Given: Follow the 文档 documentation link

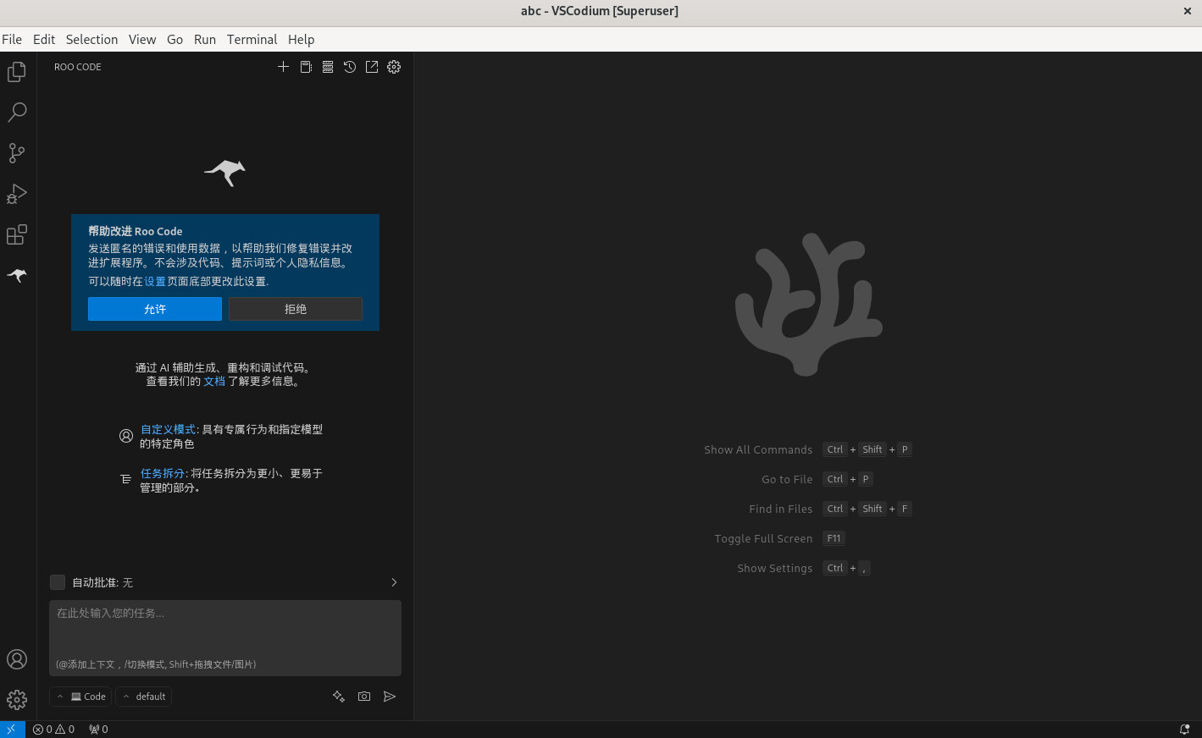Looking at the screenshot, I should point(214,382).
